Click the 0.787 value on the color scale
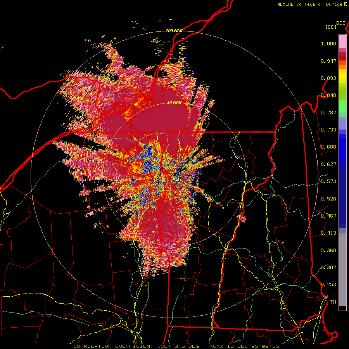This screenshot has height=349, width=349. [328, 112]
